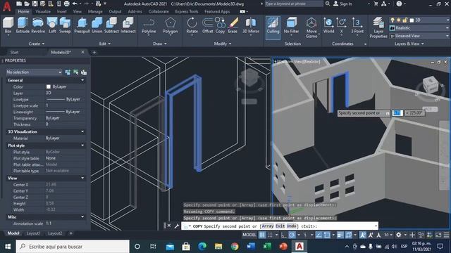Toggle lineweight display in status bar

pos(340,235)
